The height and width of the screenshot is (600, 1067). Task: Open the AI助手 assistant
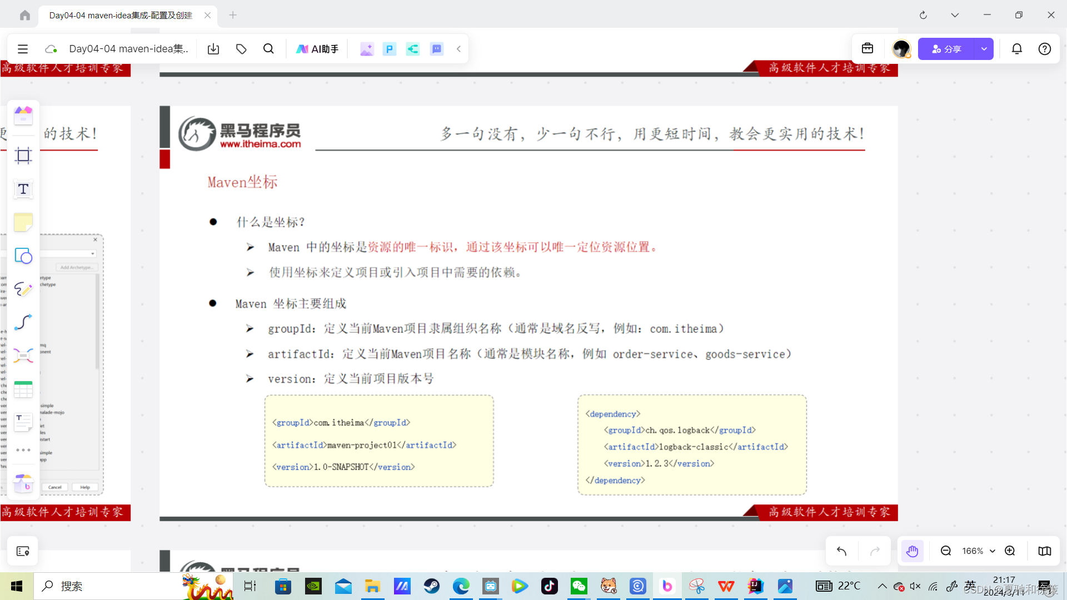317,49
